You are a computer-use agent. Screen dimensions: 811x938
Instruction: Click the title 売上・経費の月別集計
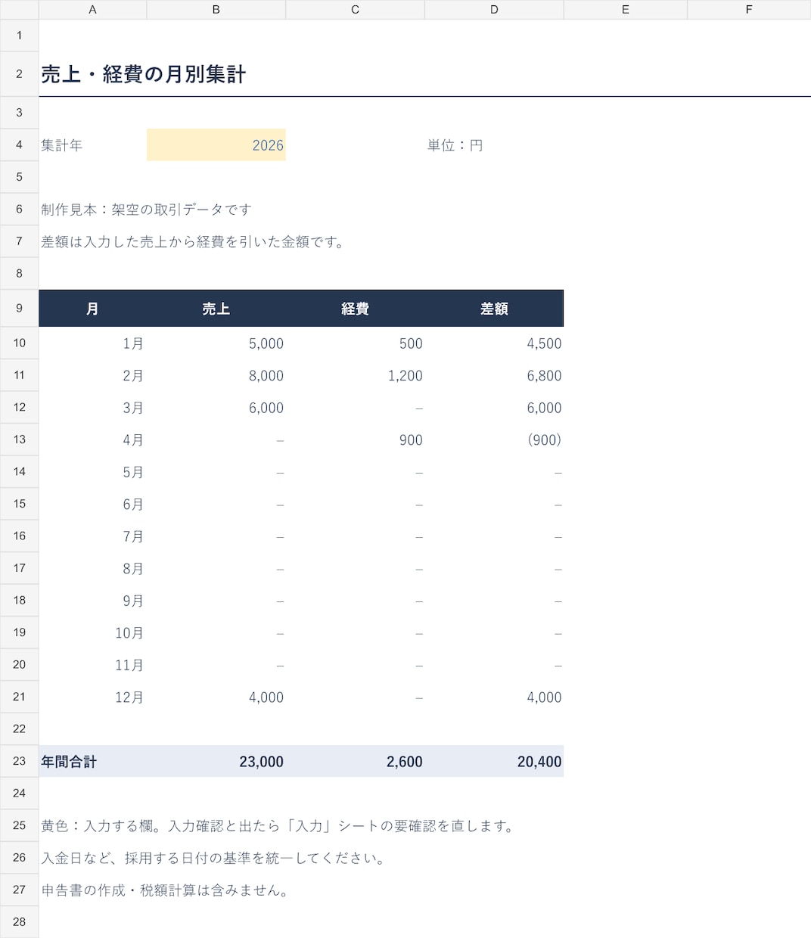(144, 74)
